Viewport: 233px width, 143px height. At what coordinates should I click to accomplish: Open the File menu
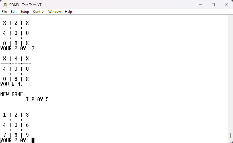coord(4,12)
